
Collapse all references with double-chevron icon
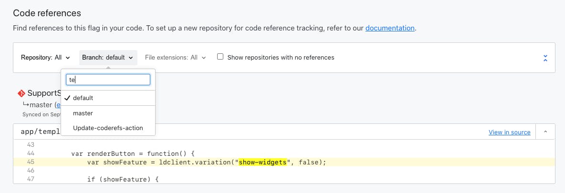[x=545, y=58]
